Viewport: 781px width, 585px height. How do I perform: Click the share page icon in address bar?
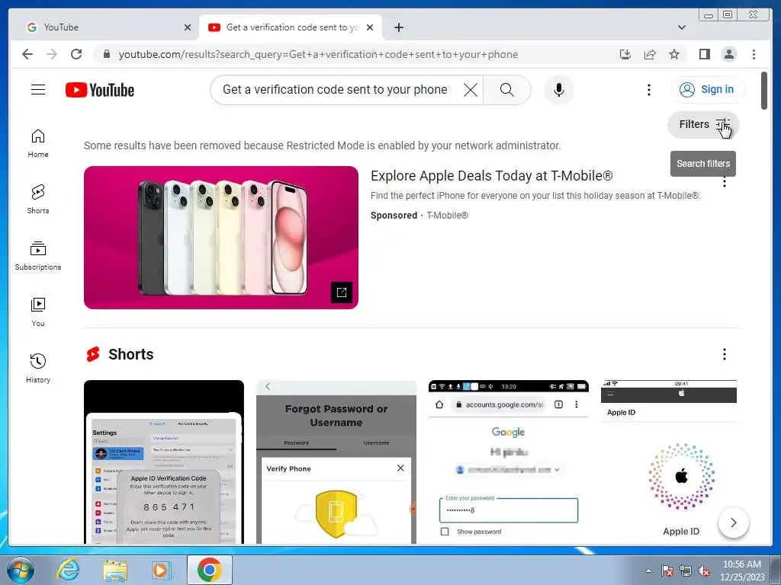click(650, 54)
